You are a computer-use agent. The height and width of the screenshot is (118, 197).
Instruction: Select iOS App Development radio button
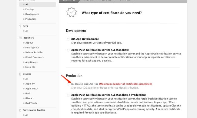[x=68, y=39]
